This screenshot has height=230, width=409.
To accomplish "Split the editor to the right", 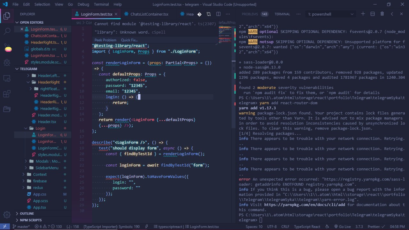I will click(x=218, y=14).
